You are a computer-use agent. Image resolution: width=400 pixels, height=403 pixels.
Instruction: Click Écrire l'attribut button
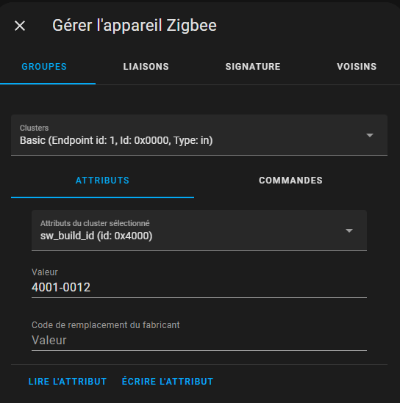168,382
